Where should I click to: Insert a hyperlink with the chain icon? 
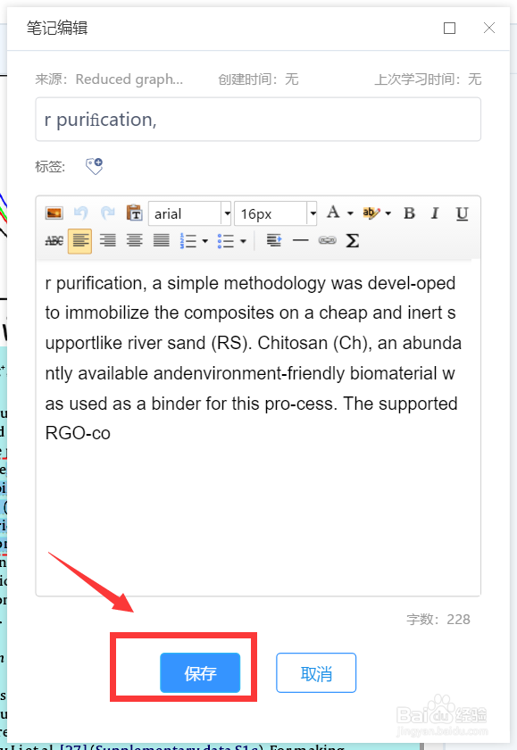[328, 240]
